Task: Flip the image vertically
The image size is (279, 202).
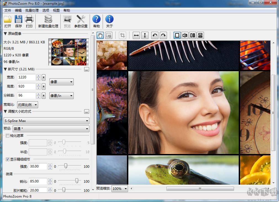Action: click(145, 35)
